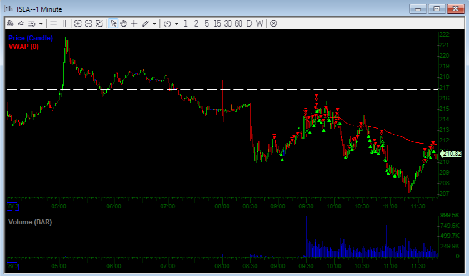
Task: Switch to 60 minute interval
Action: click(238, 23)
